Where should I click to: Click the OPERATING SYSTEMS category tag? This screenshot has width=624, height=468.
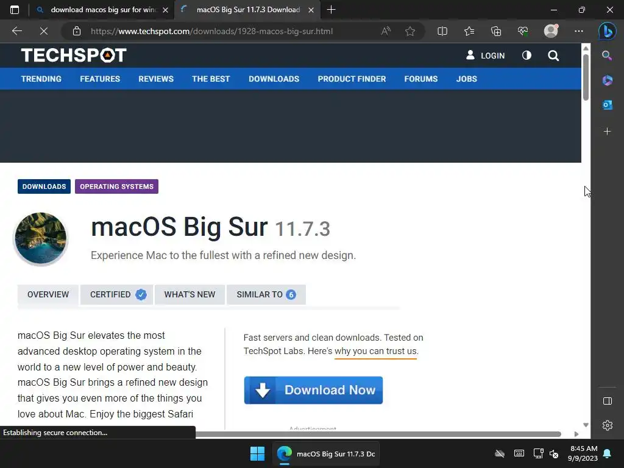(116, 186)
